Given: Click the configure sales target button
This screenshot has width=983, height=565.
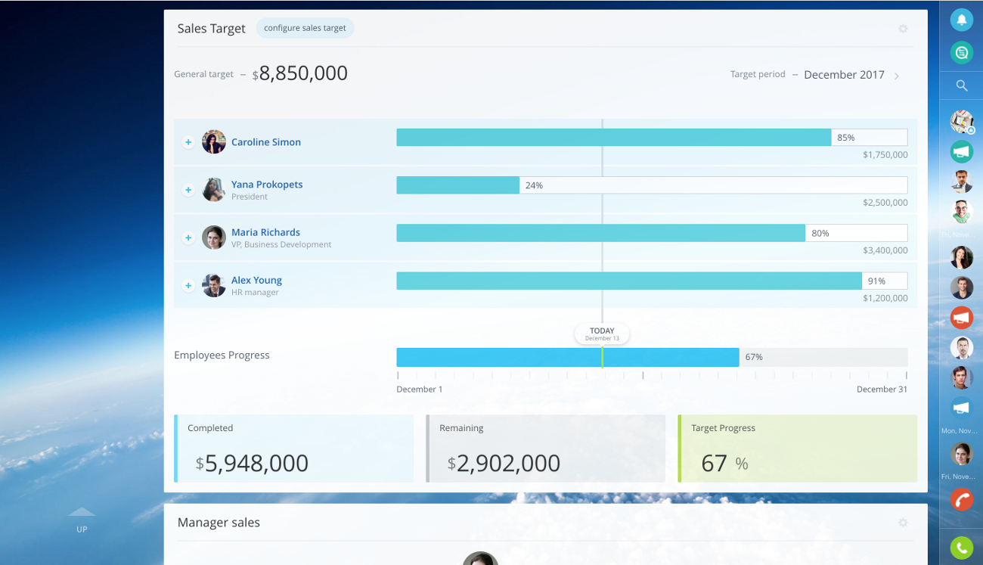Looking at the screenshot, I should coord(305,28).
